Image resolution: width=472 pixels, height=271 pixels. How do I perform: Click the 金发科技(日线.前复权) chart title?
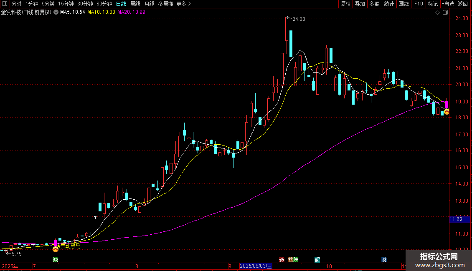(26, 12)
